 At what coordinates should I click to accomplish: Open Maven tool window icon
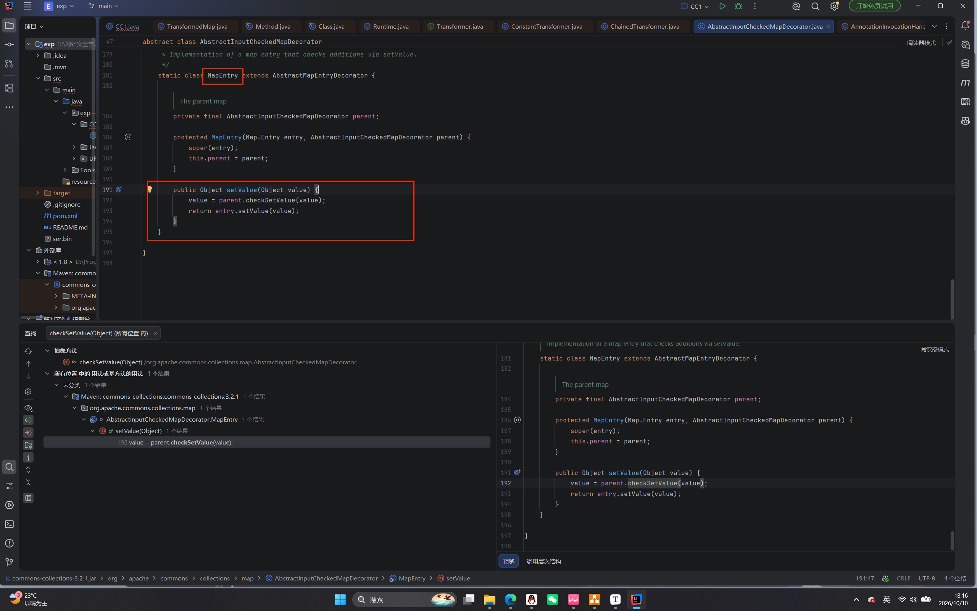[965, 82]
